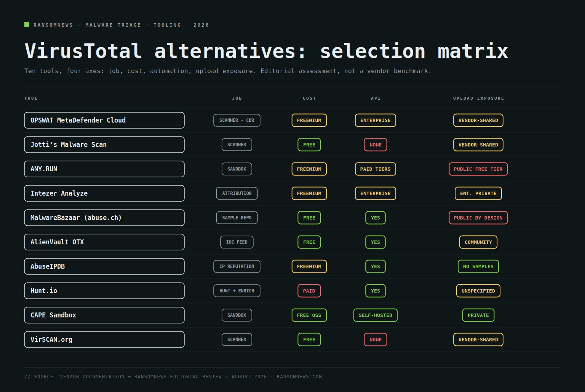Click NONE API badge in Jotti's row
Screen dimensions: 585x392
(376, 145)
